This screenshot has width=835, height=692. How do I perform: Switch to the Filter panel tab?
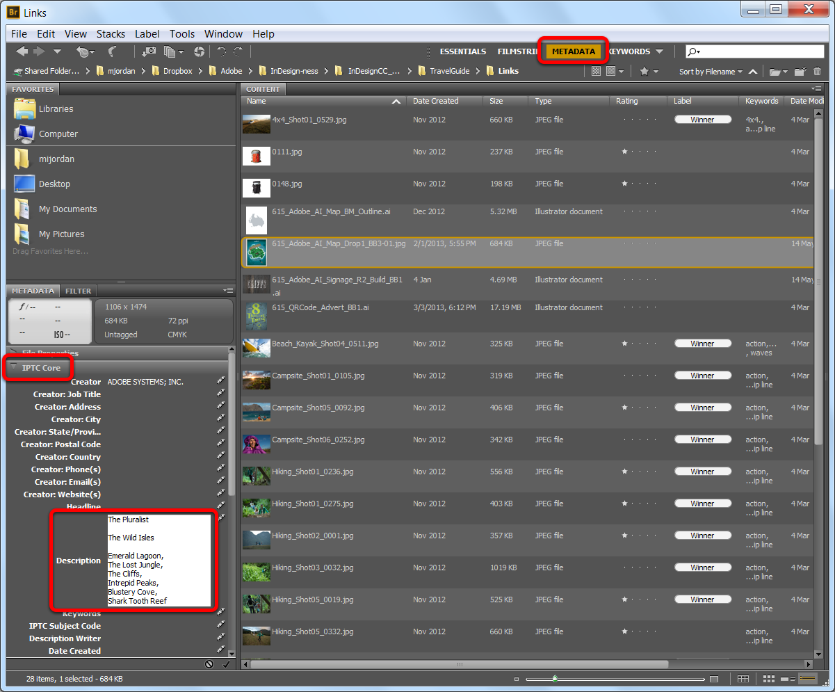(77, 291)
